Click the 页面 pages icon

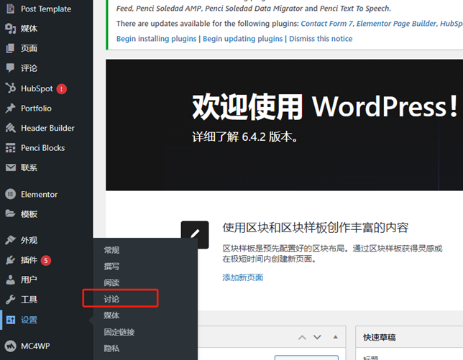pyautogui.click(x=10, y=48)
